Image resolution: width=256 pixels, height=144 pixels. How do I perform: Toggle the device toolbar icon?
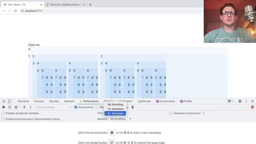click(10, 101)
